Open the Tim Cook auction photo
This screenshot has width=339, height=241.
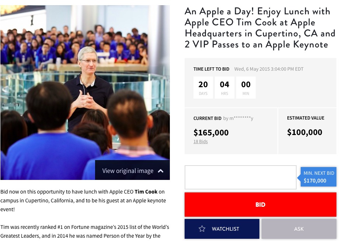tap(85, 85)
